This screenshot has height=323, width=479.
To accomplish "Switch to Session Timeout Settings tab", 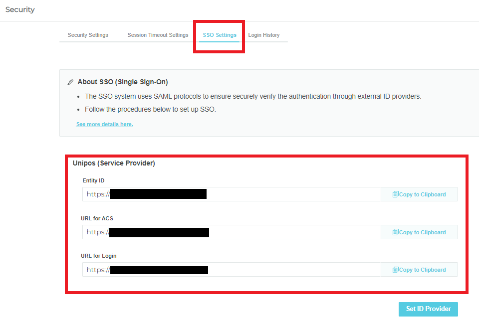I will (x=158, y=35).
